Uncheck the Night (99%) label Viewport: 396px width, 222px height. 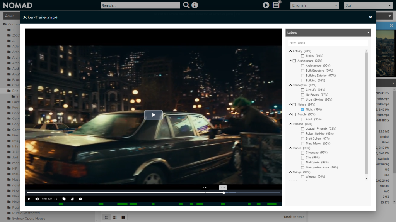302,109
